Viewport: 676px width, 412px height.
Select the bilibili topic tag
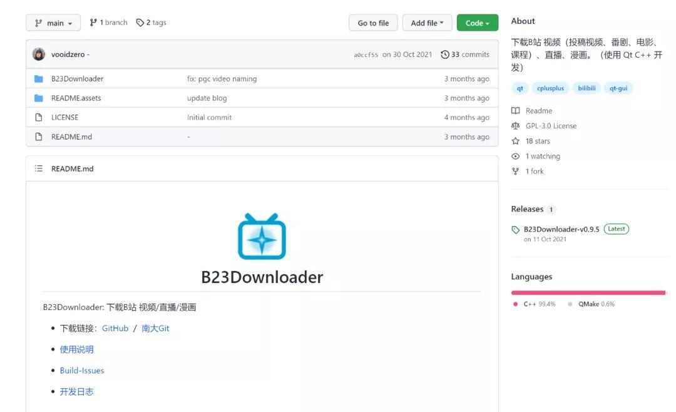pos(586,88)
